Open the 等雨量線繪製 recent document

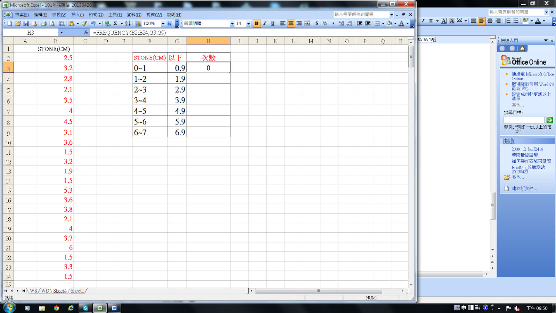[525, 155]
